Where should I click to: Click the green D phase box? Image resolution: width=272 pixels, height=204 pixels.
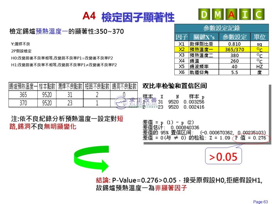coord(204,15)
